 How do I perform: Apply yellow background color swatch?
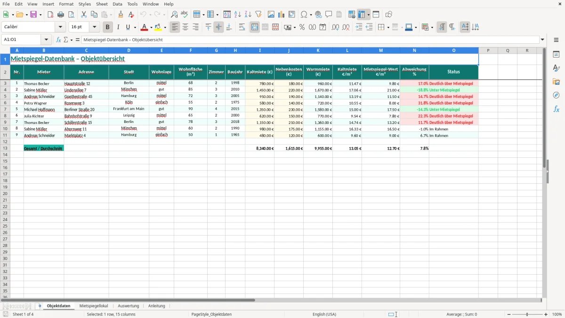[x=158, y=27]
